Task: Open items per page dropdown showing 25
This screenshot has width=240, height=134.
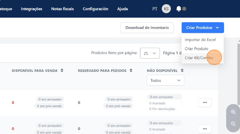Action: point(150,53)
